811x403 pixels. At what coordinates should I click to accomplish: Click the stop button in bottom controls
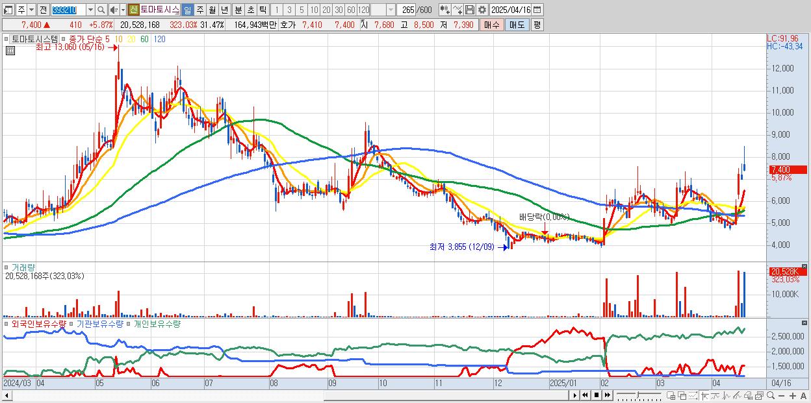[x=597, y=395]
